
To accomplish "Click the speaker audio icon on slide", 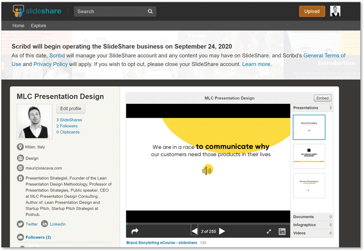I will click(207, 170).
